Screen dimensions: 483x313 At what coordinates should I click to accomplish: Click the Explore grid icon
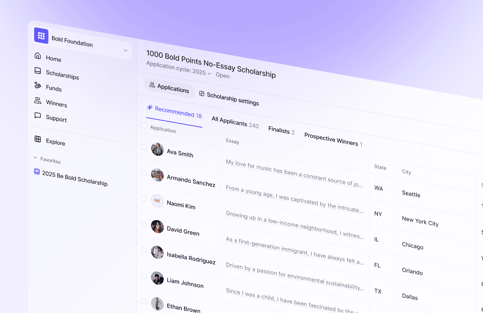click(x=38, y=139)
